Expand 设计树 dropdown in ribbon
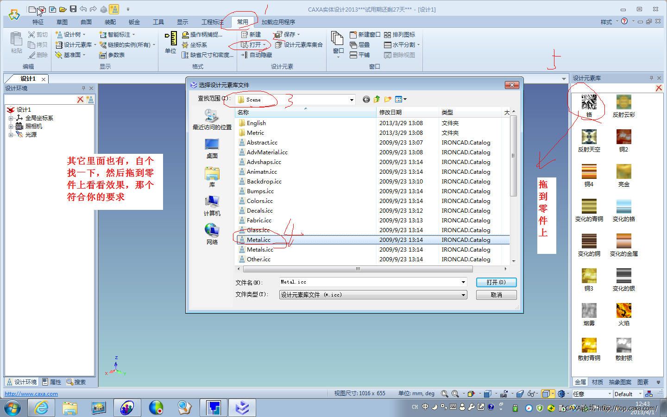Screen dimensions: 667x417 tap(84, 34)
